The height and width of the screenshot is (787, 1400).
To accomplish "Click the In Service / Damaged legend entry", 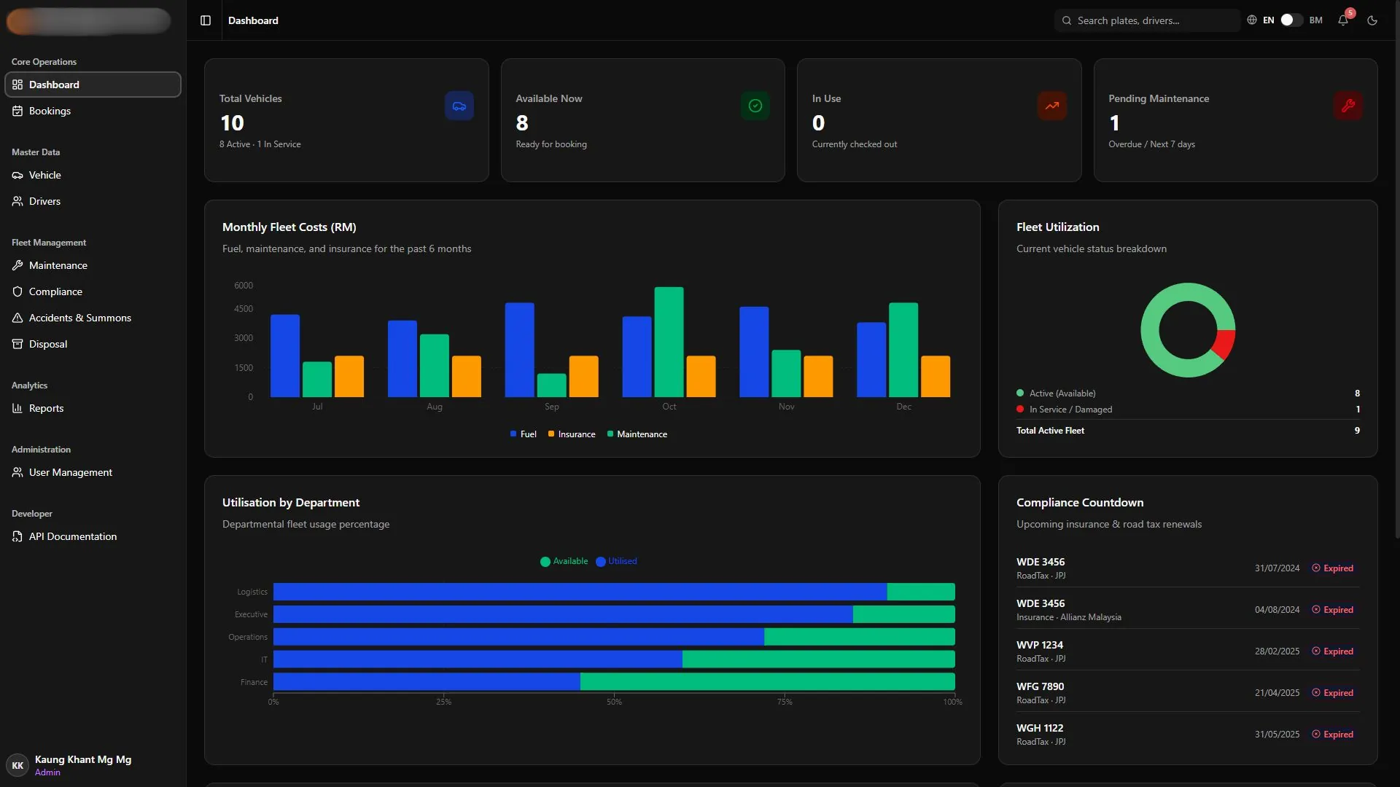I will (1188, 410).
